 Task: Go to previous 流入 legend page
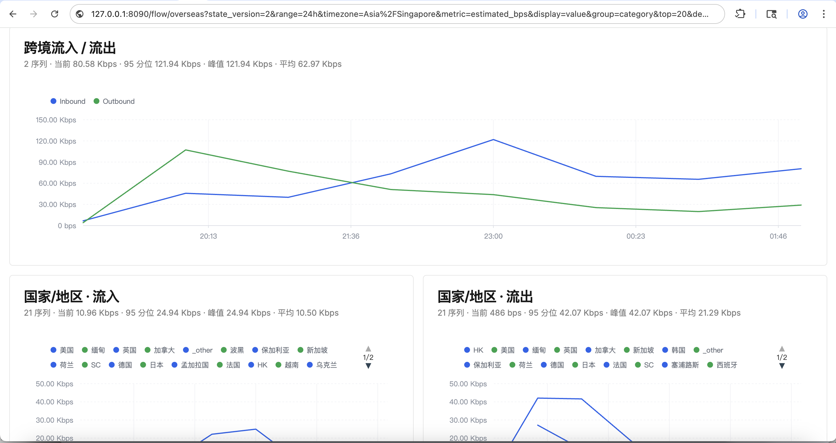click(368, 349)
